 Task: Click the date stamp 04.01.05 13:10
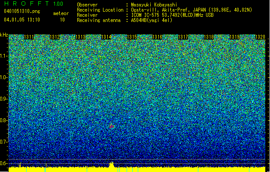(22, 20)
